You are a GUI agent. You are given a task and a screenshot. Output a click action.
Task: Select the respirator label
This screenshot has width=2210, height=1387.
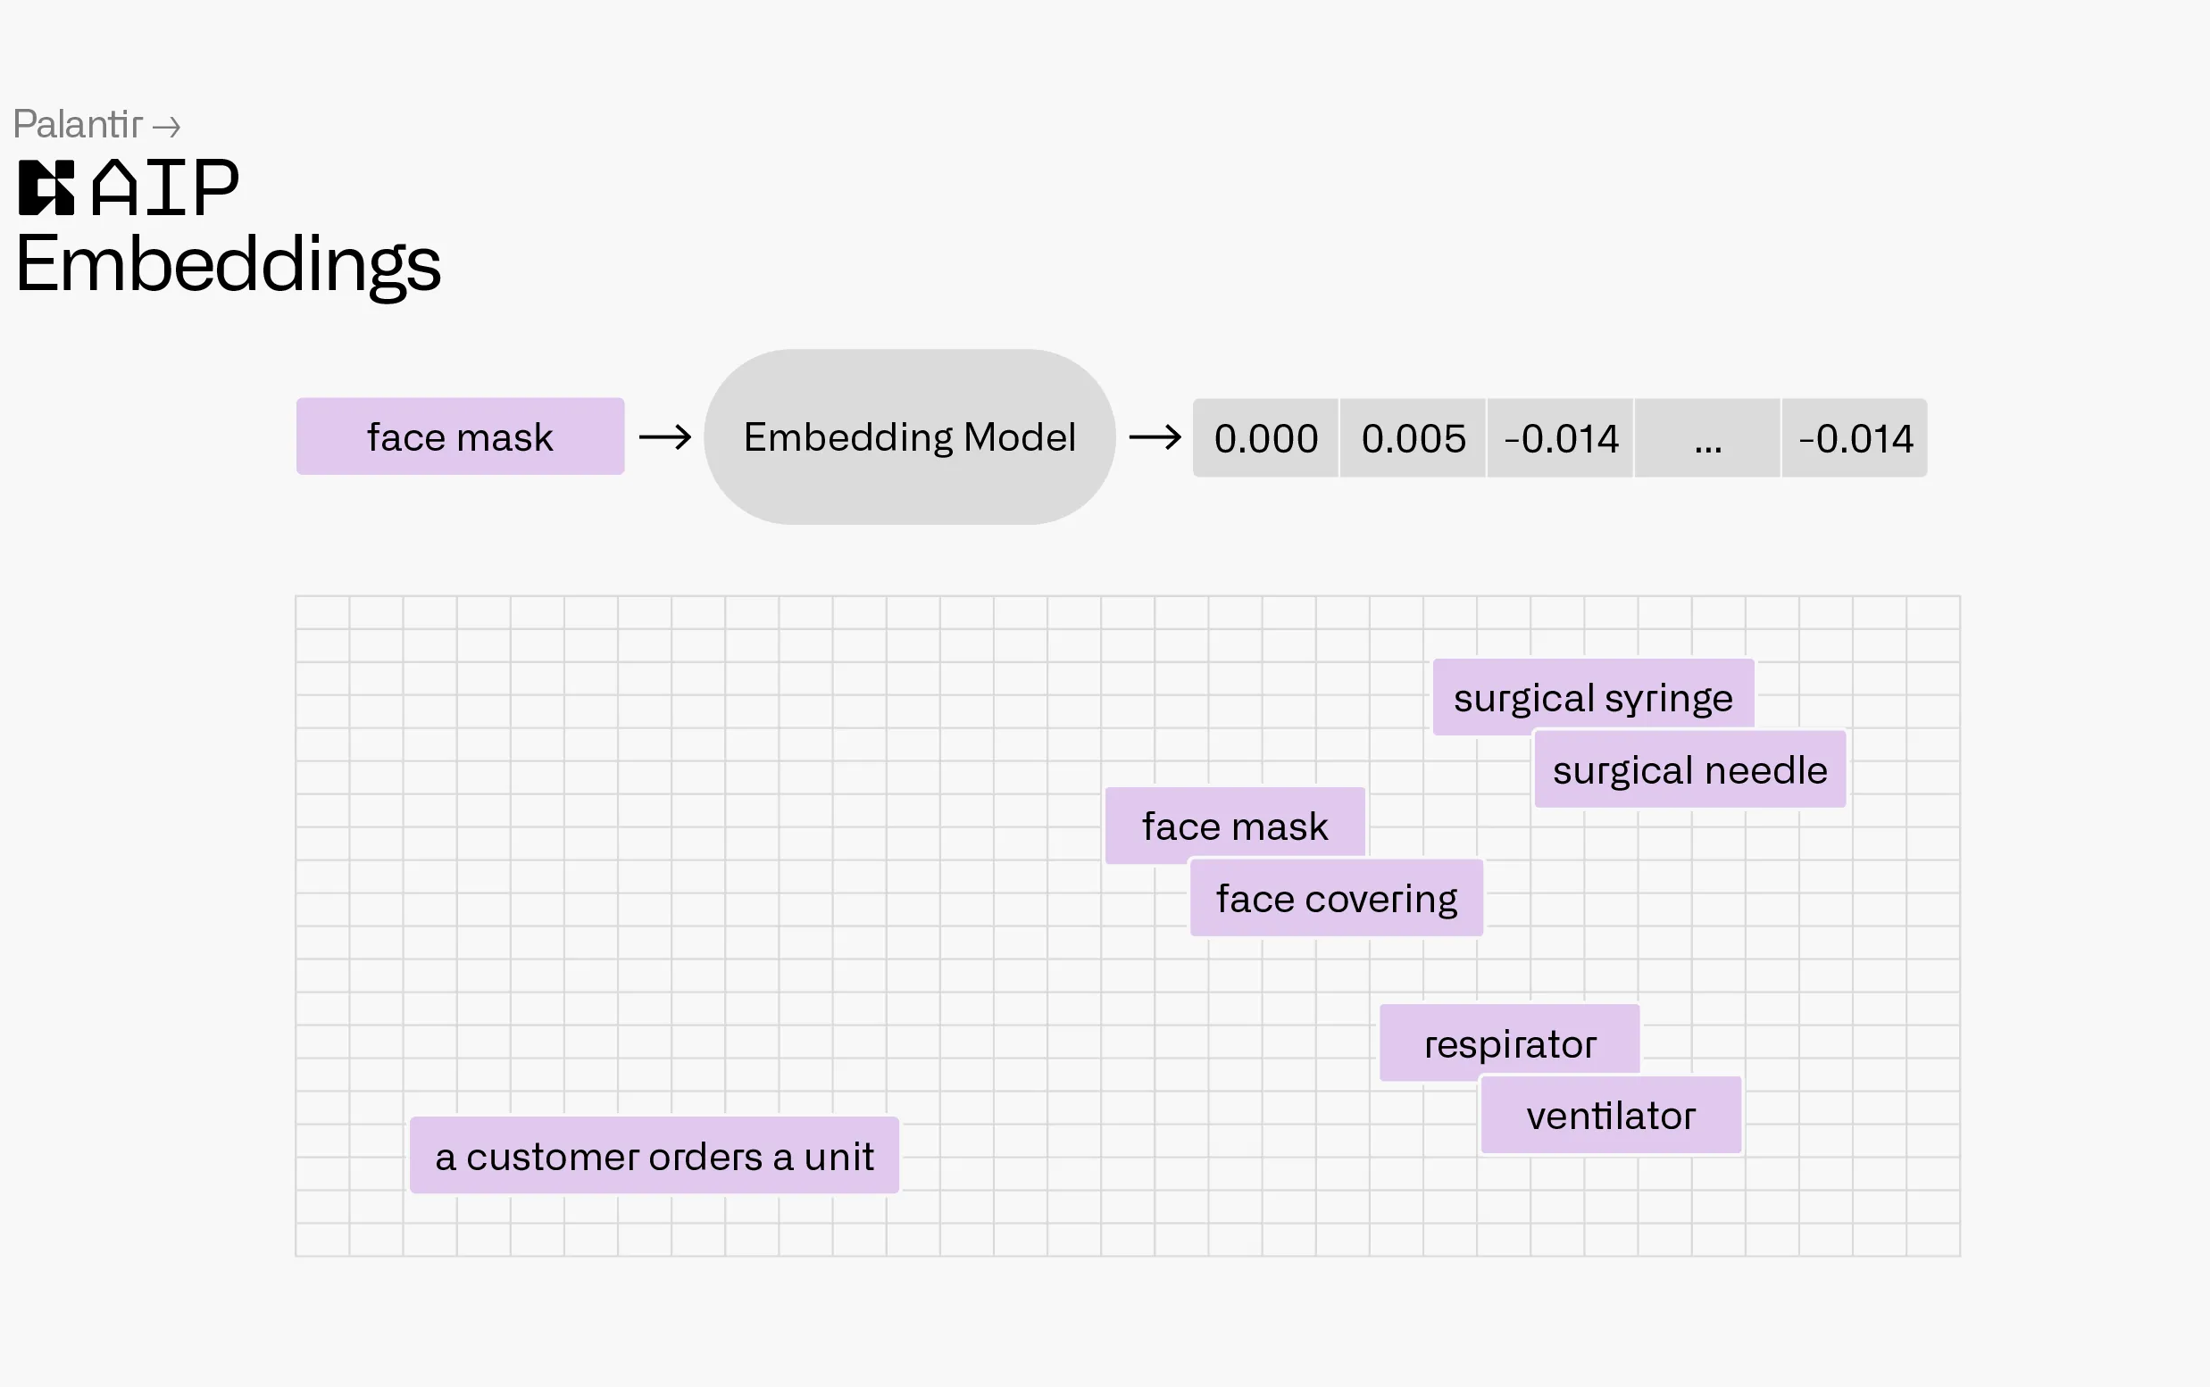(1510, 1043)
